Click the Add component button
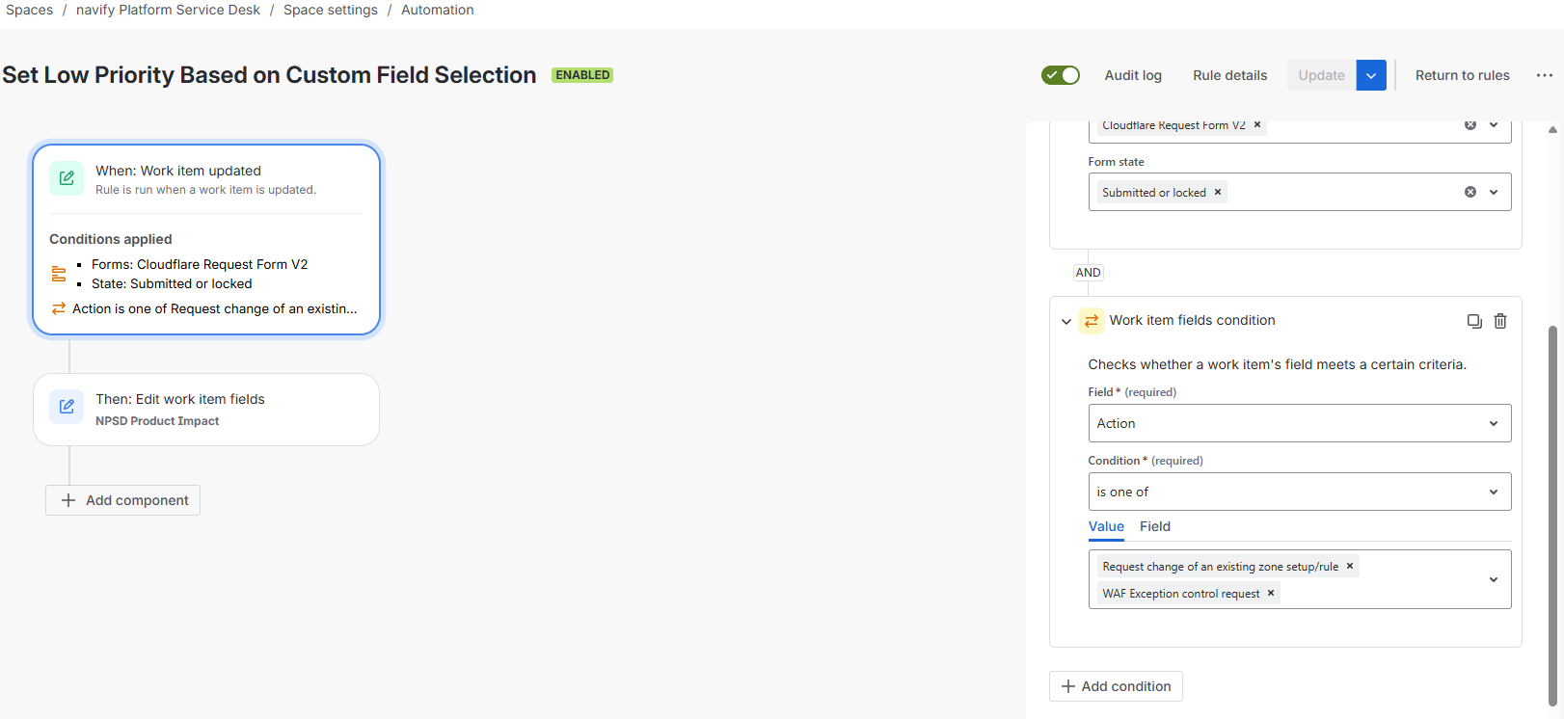The image size is (1564, 719). pyautogui.click(x=123, y=500)
